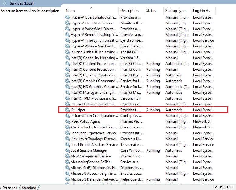The height and width of the screenshot is (190, 236).
Task: Click the gear icon of Intel(R) Capability Licensing
Action: click(x=68, y=58)
